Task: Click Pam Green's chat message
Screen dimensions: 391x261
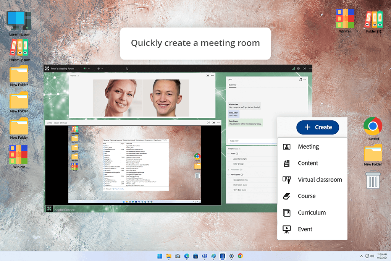Action: click(x=245, y=122)
